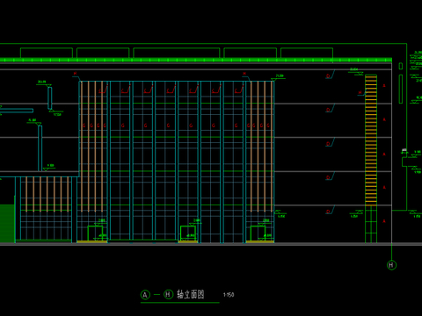Screen dimensions: 422x316
Task: Click the circled H in the drawing title
Action: 168,294
